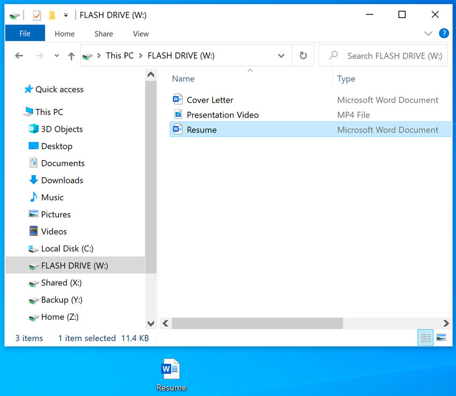Click the Help question mark icon
Image resolution: width=456 pixels, height=396 pixels.
[x=444, y=33]
